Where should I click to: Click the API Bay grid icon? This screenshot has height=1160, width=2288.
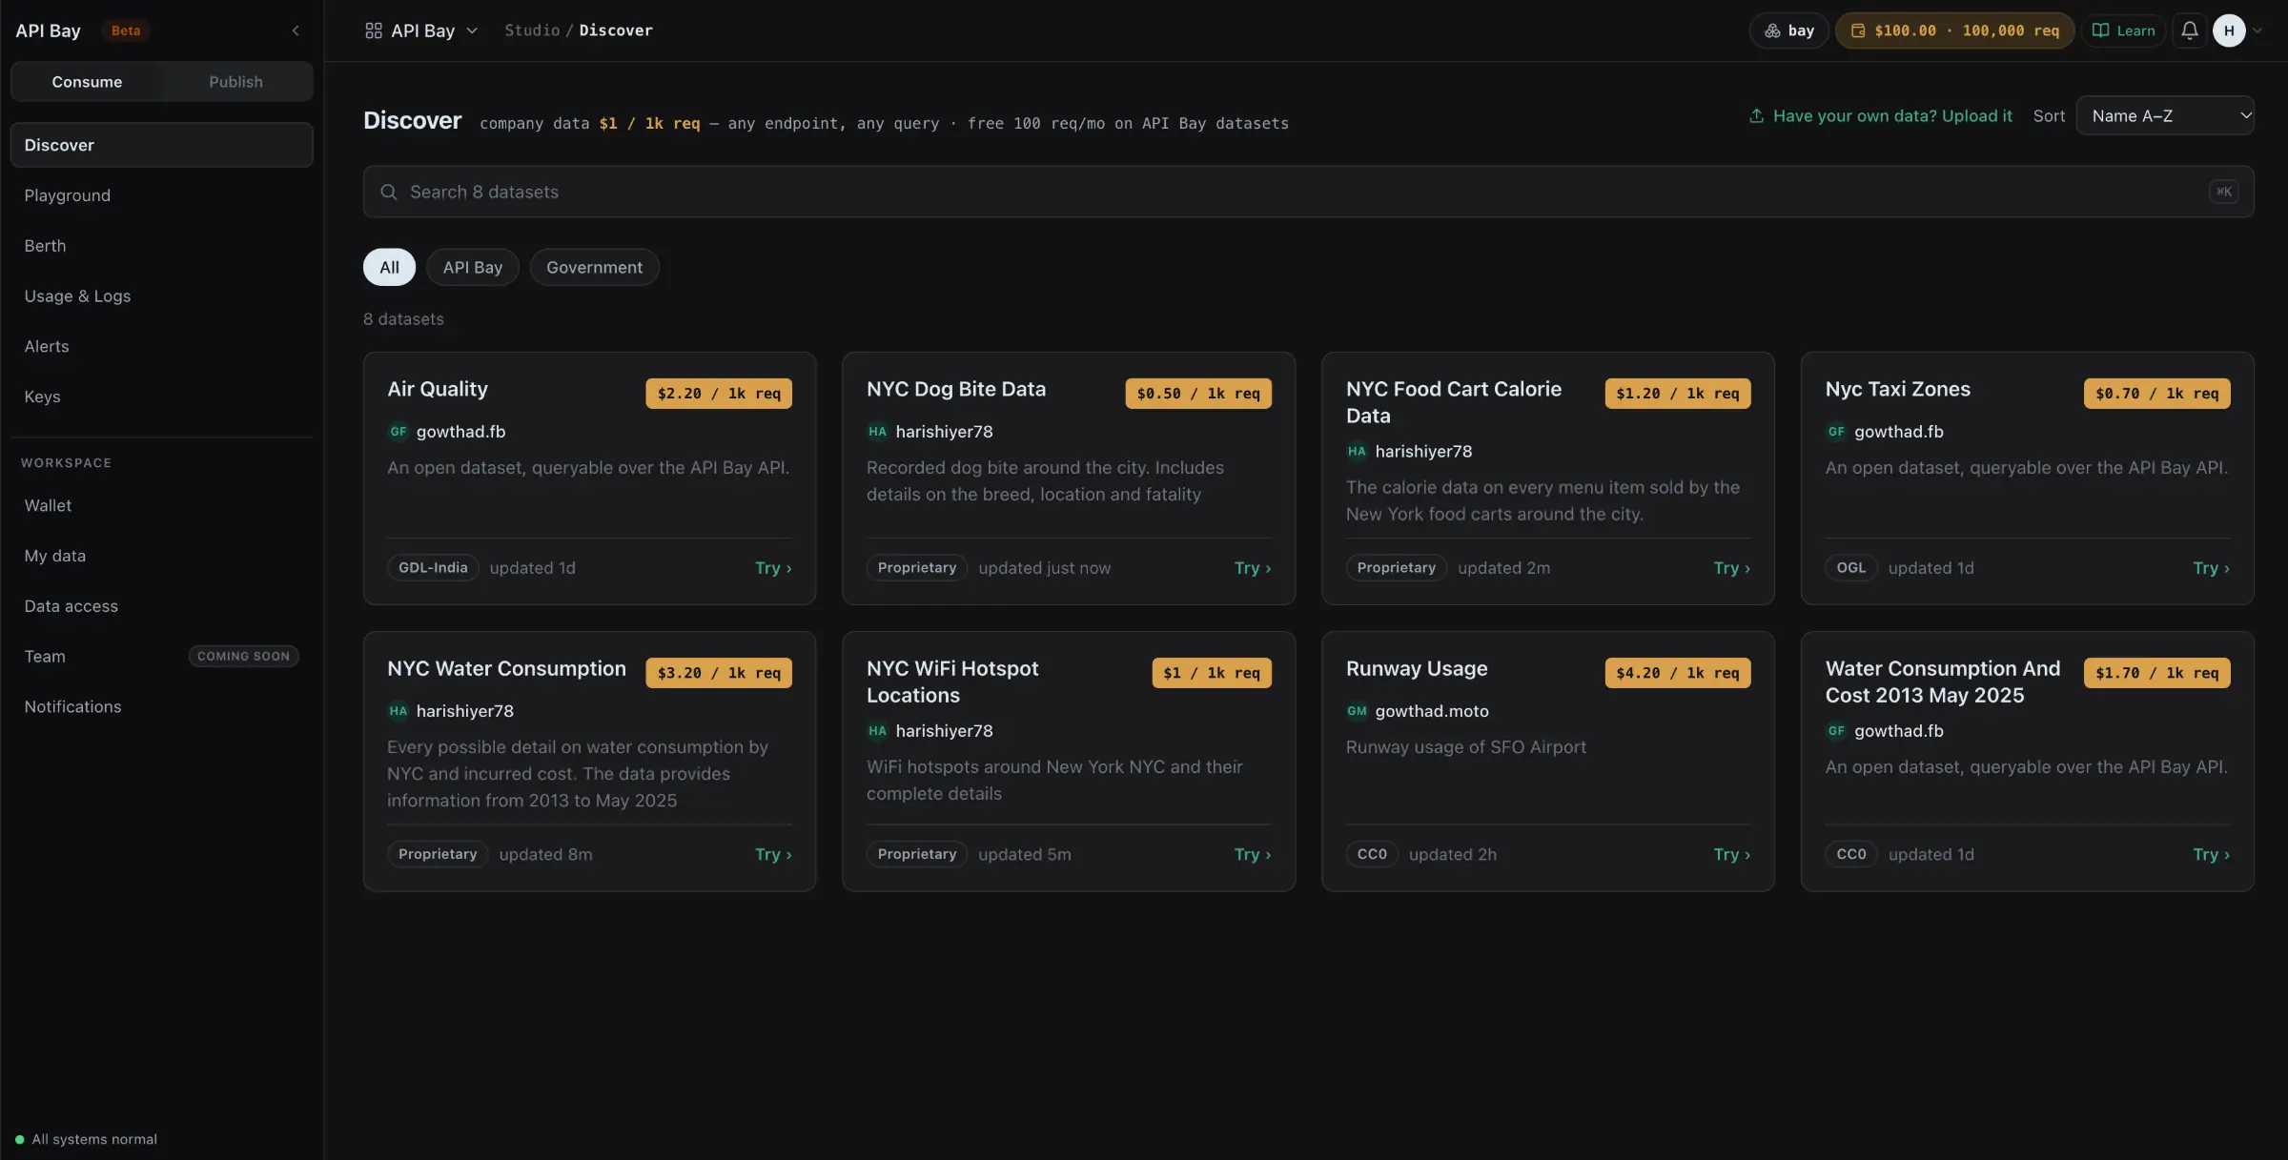click(374, 31)
